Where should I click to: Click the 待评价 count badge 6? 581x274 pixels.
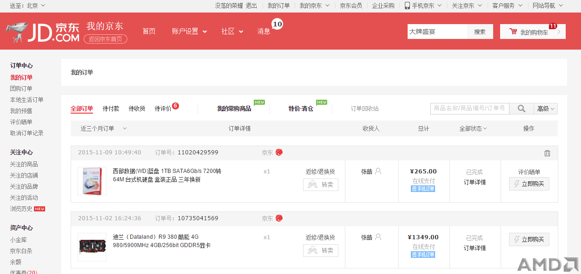[x=175, y=106]
